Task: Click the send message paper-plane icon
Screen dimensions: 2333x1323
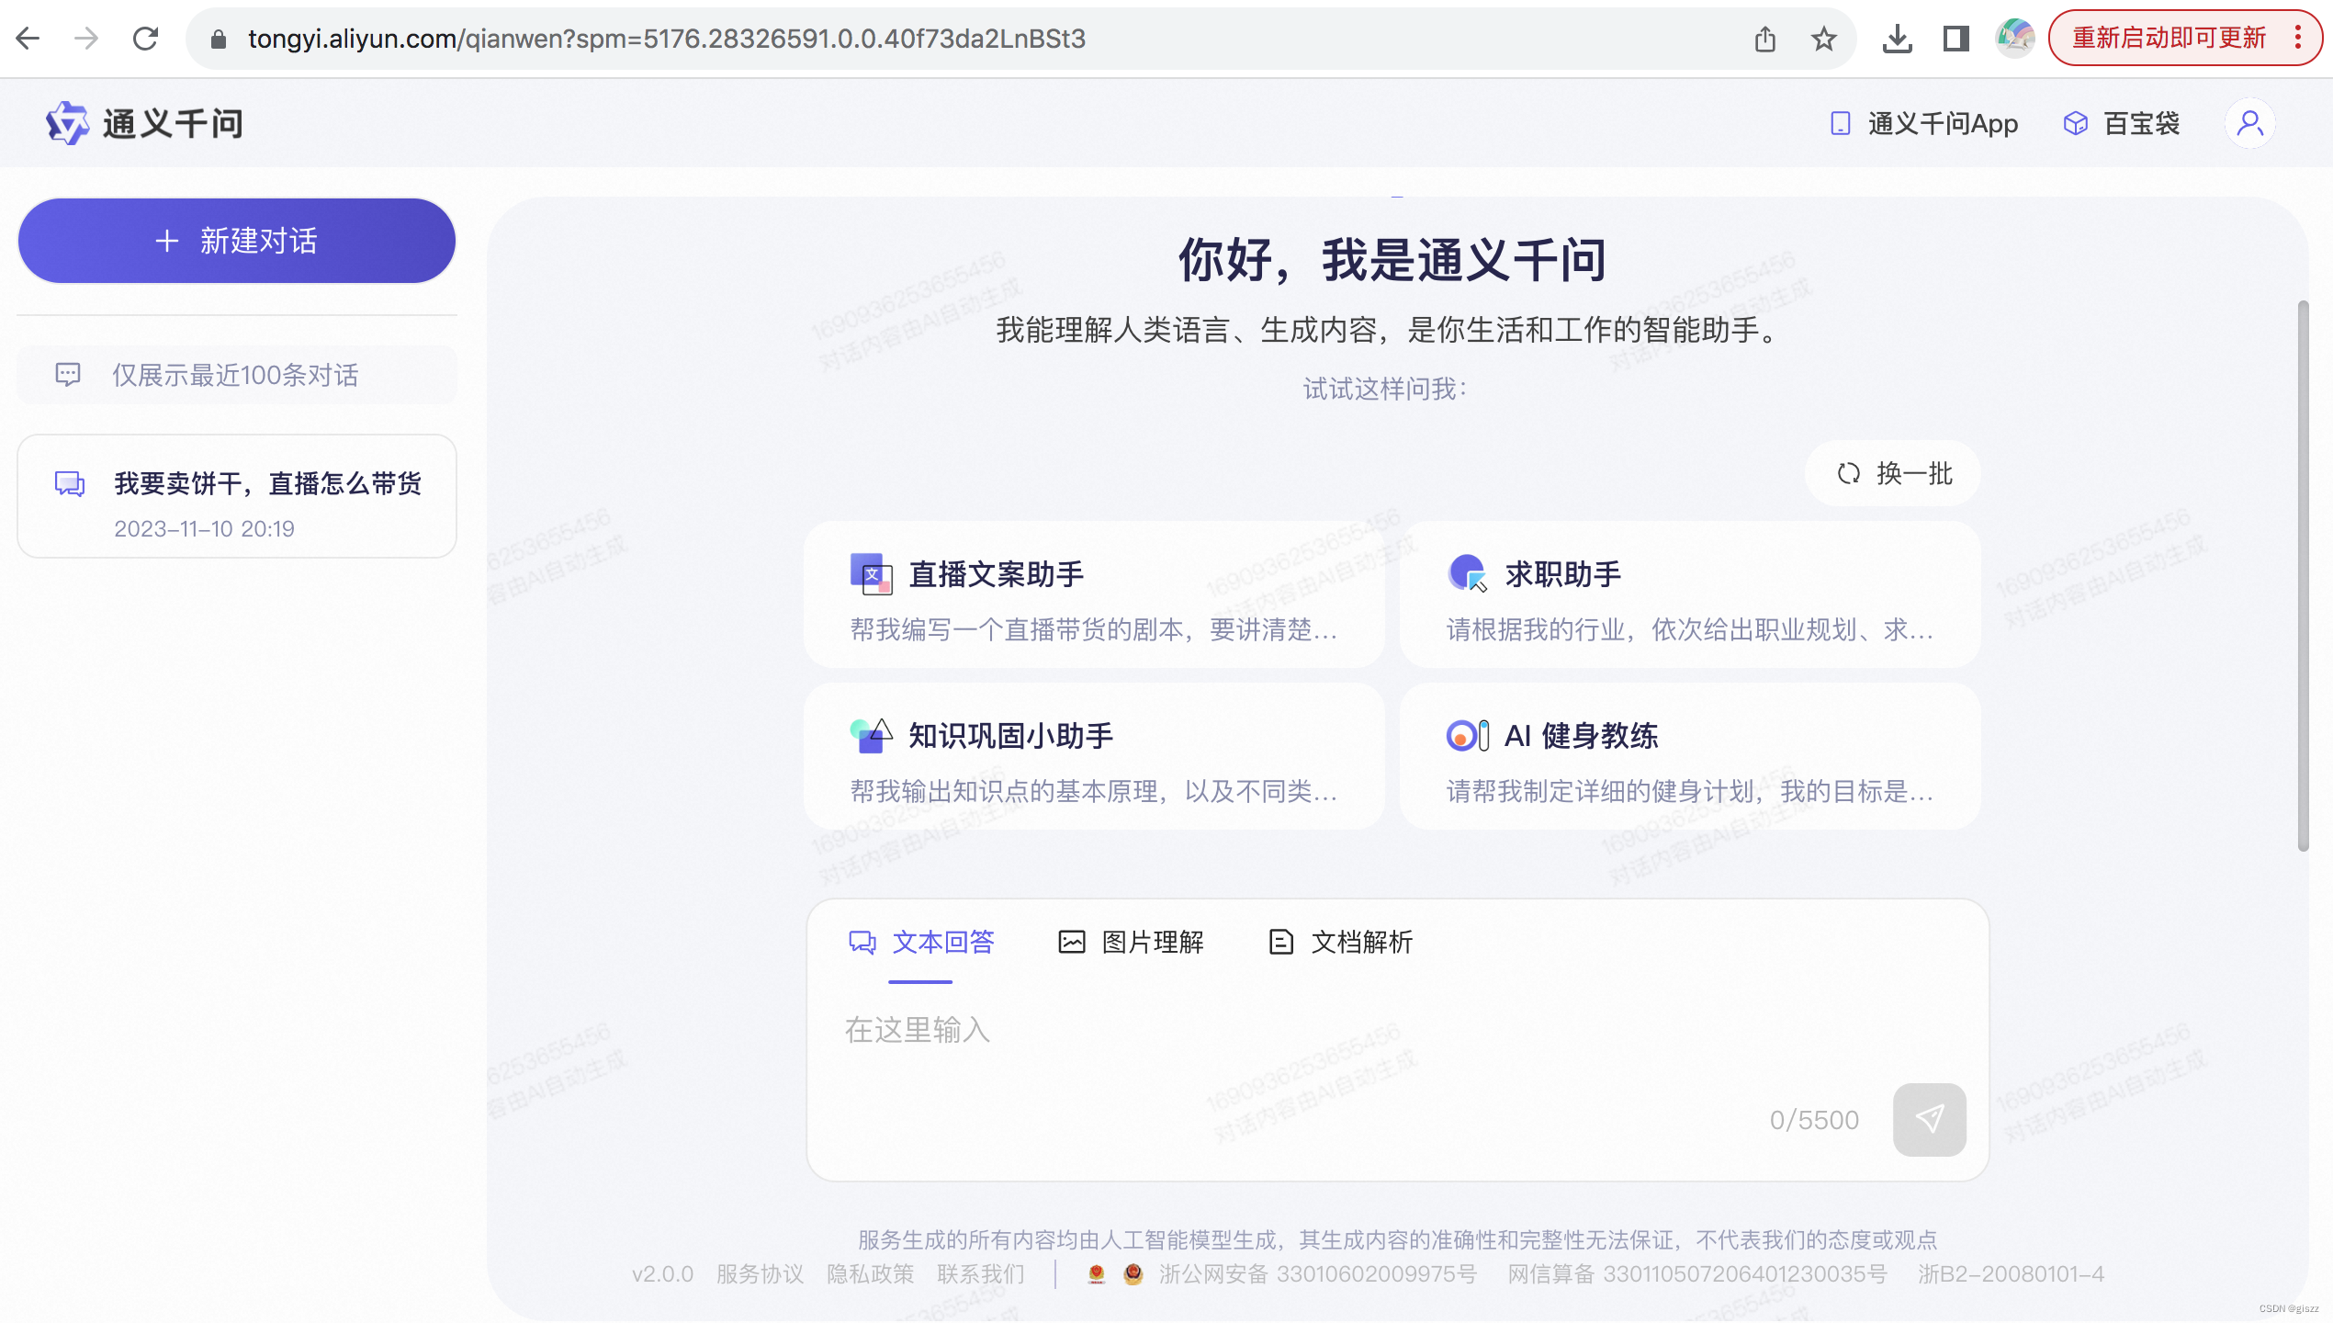Action: [x=1929, y=1118]
